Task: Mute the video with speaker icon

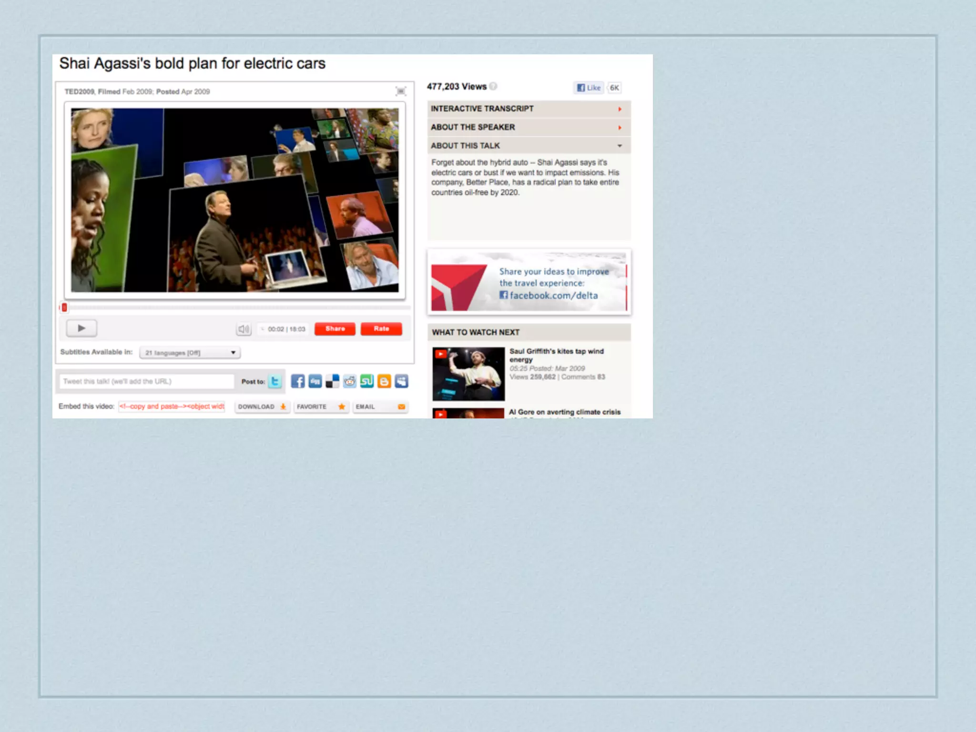Action: [x=244, y=329]
